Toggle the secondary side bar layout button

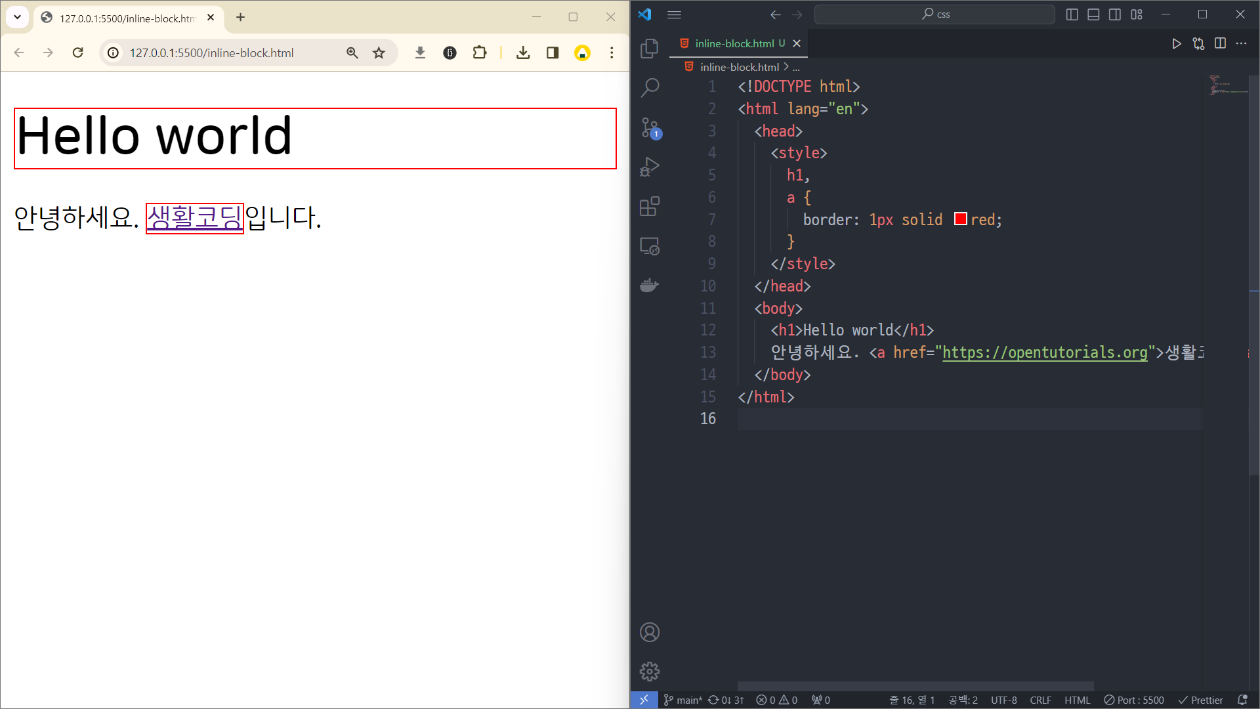point(1115,14)
